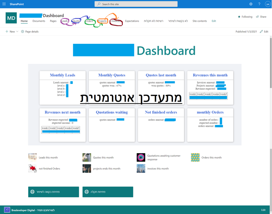Switch to the Expectations tab
The image size is (272, 214).
click(x=132, y=21)
